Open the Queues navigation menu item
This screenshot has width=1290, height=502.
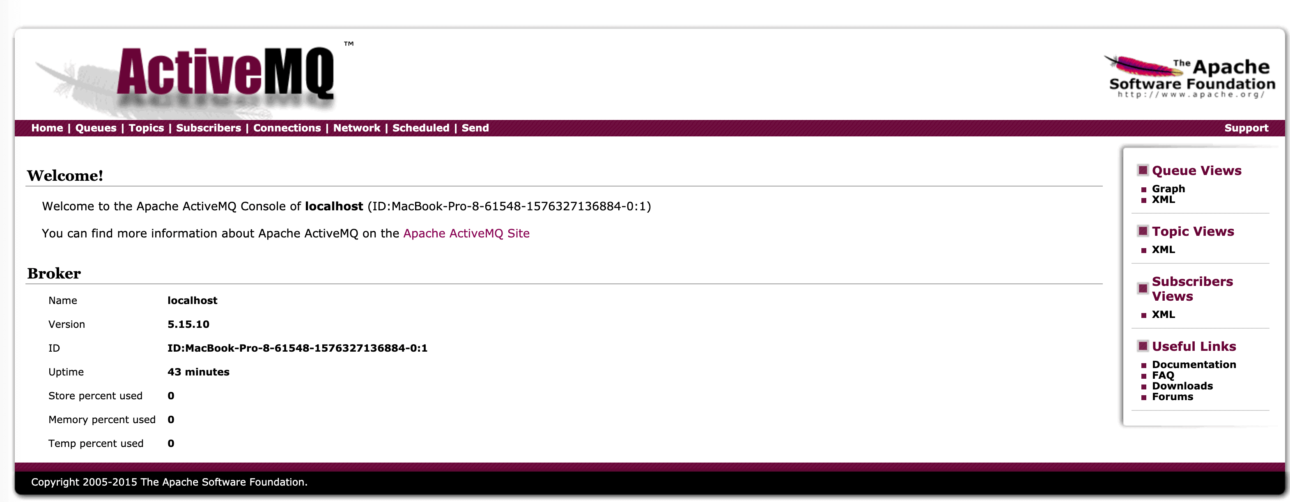click(x=94, y=127)
